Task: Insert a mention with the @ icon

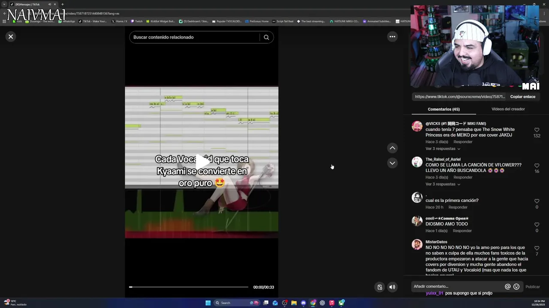Action: click(x=507, y=287)
